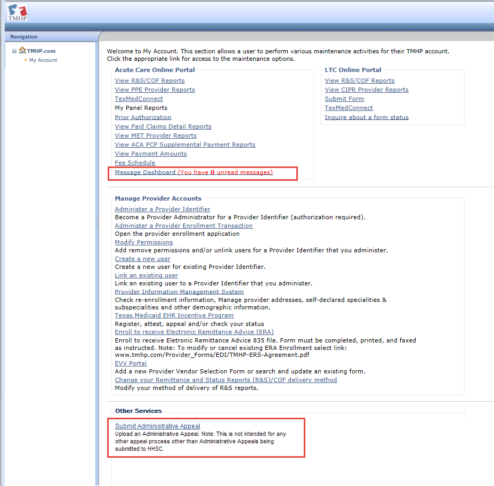
Task: Click 'Welcome to My Account' intro text
Action: (x=278, y=55)
